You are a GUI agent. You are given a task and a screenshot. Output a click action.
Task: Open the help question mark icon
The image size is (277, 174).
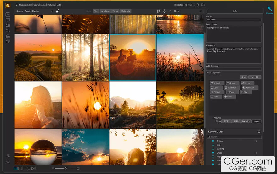[x=8, y=161]
